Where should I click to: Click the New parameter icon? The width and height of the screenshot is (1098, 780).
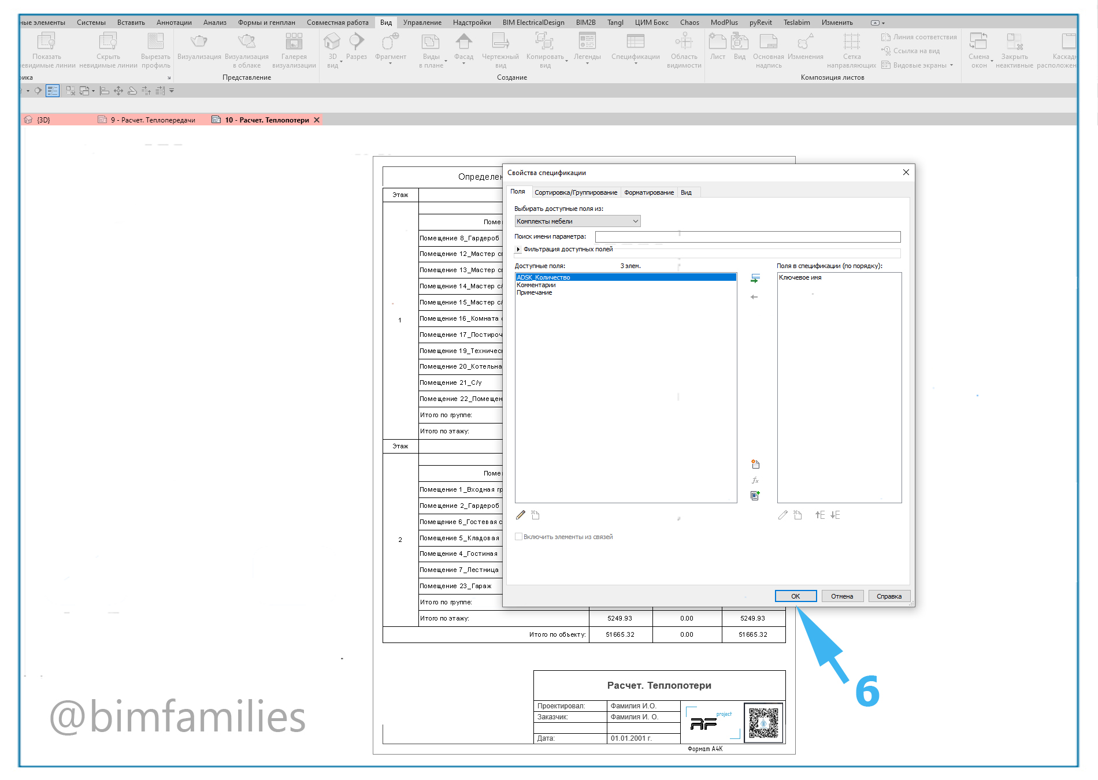(x=755, y=464)
